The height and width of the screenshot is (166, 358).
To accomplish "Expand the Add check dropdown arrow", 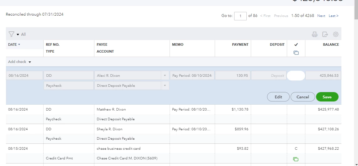I will pyautogui.click(x=30, y=62).
